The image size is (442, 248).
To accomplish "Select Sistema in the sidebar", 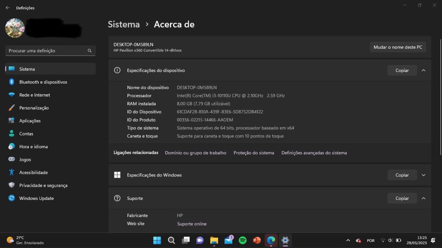I will click(50, 69).
